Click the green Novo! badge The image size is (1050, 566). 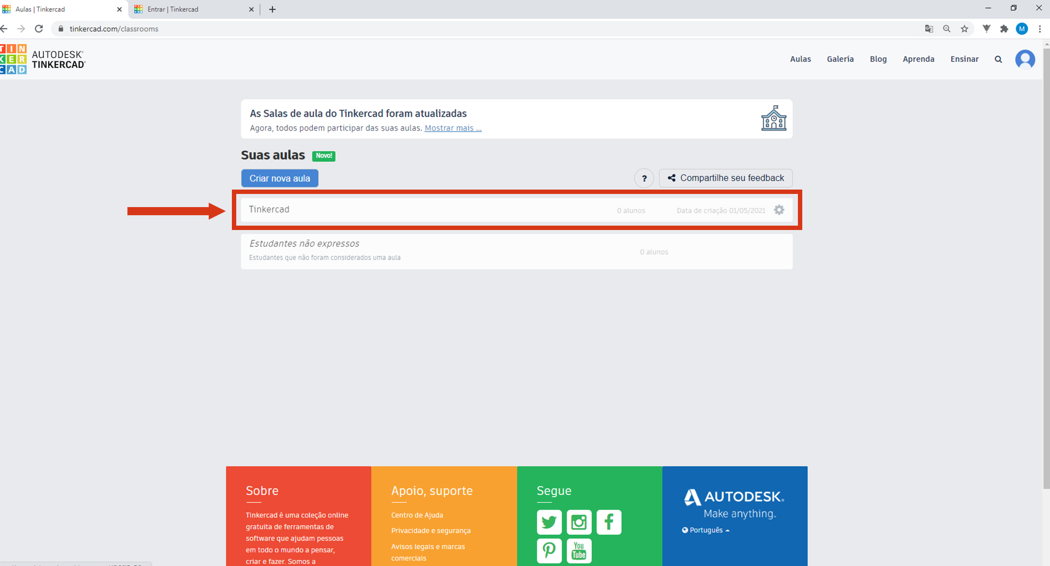click(324, 156)
